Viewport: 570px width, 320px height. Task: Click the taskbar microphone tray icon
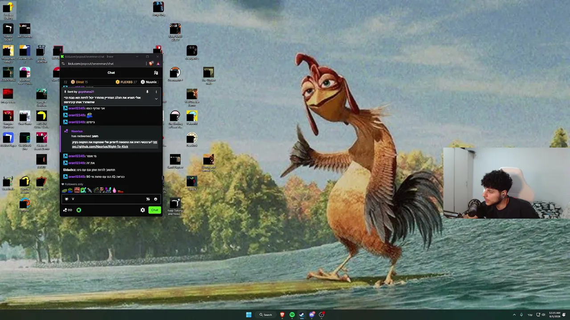tap(521, 315)
